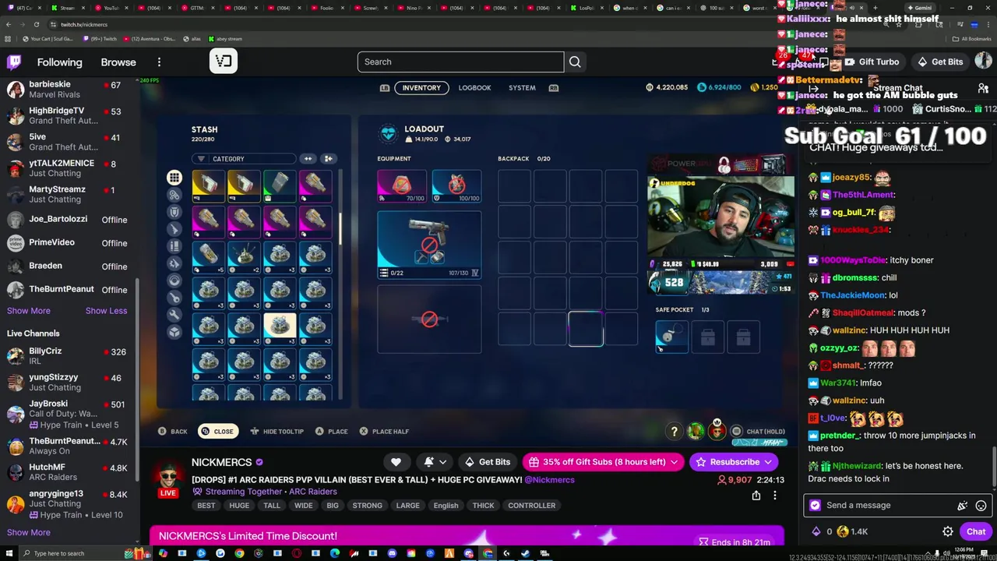Click the NICKMERCS Limited Time Discount banner
This screenshot has width=997, height=561.
pos(467,536)
